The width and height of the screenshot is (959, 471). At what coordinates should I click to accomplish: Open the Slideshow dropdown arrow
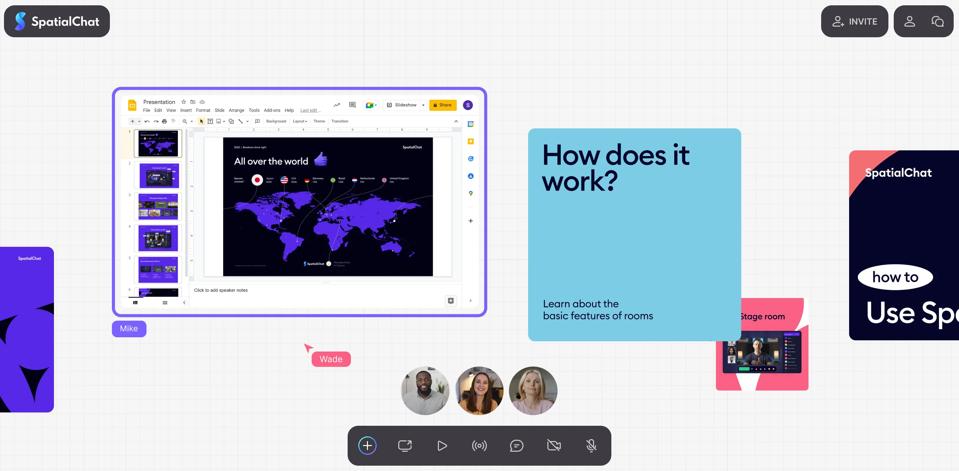pyautogui.click(x=423, y=105)
